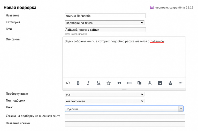Click the Название ссылки input field

click(x=125, y=124)
